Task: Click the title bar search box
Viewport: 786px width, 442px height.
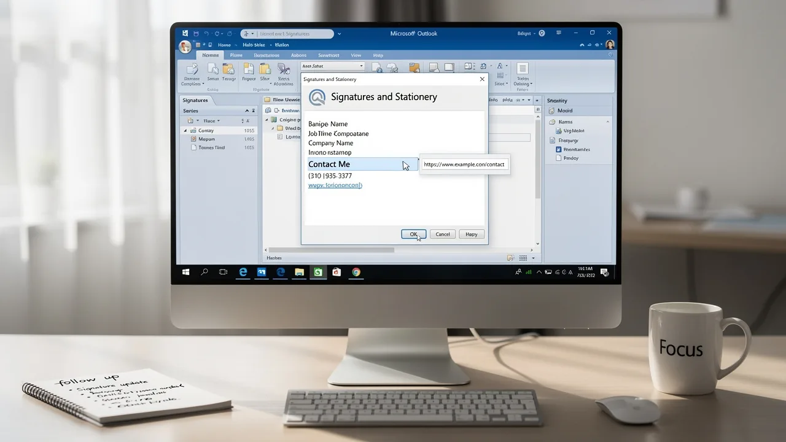Action: pos(287,34)
